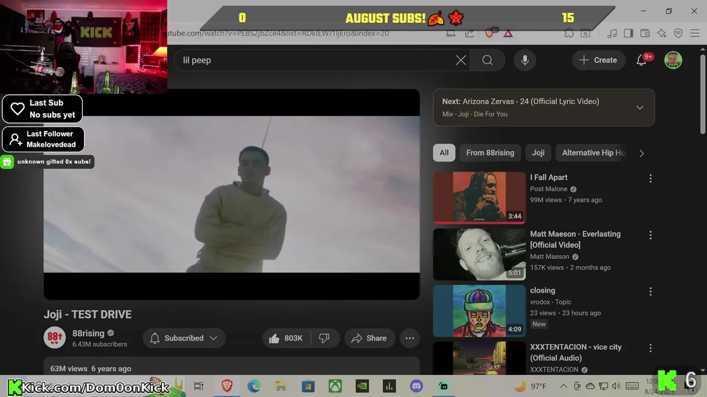
Task: Like the Joji TEST DRIVE video
Action: coord(286,338)
